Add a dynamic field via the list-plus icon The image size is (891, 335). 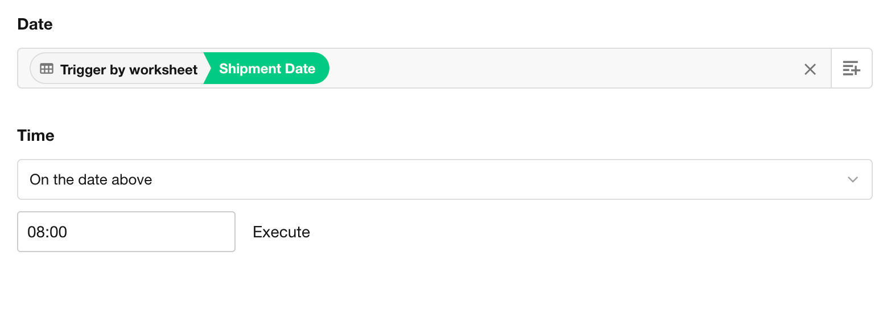click(x=851, y=69)
